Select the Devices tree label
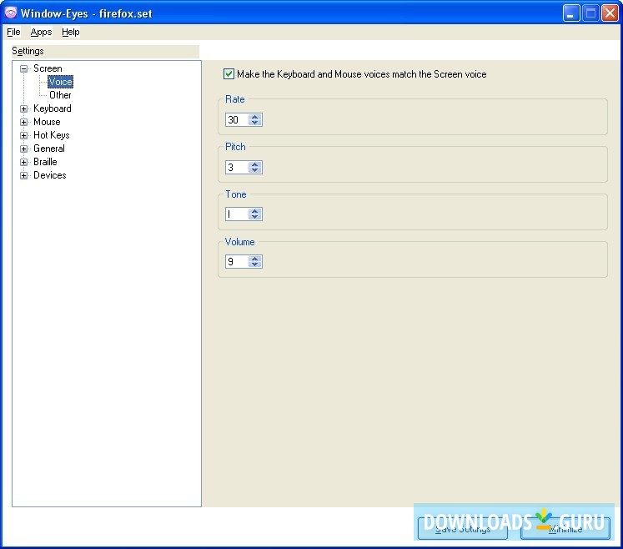The image size is (623, 549). coord(50,175)
